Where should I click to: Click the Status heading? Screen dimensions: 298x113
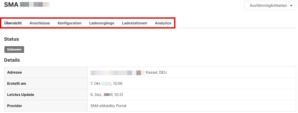[x=11, y=39]
